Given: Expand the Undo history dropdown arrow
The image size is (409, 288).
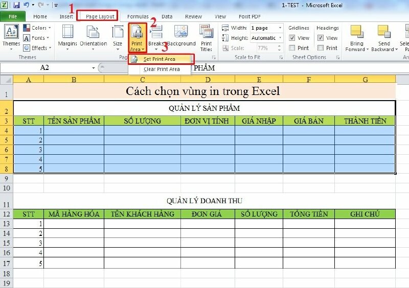Looking at the screenshot, I should [x=33, y=5].
